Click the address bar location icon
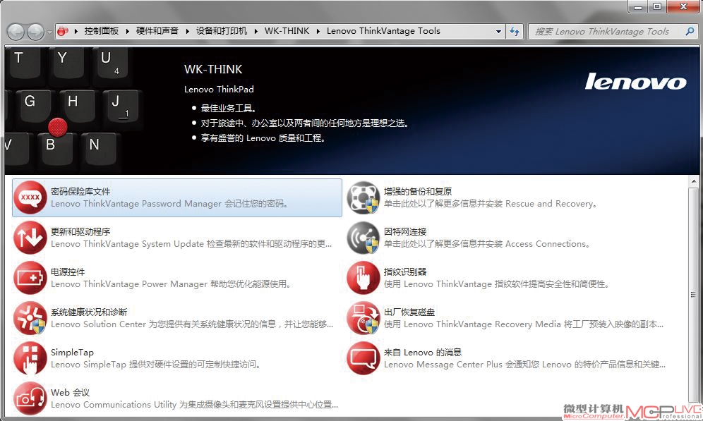This screenshot has width=703, height=421. (x=63, y=31)
